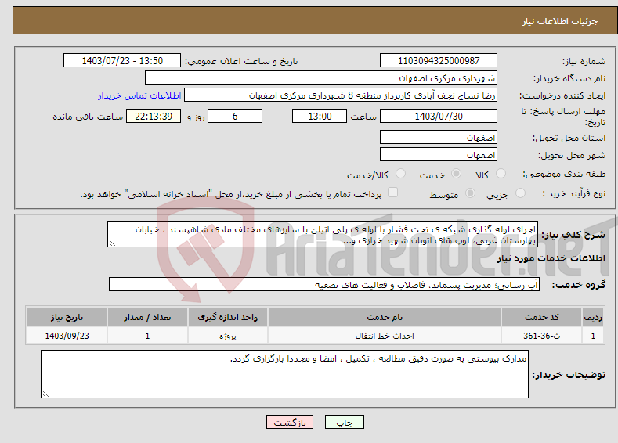
Task: Click the resize handle of description text area
Action: coord(112,243)
